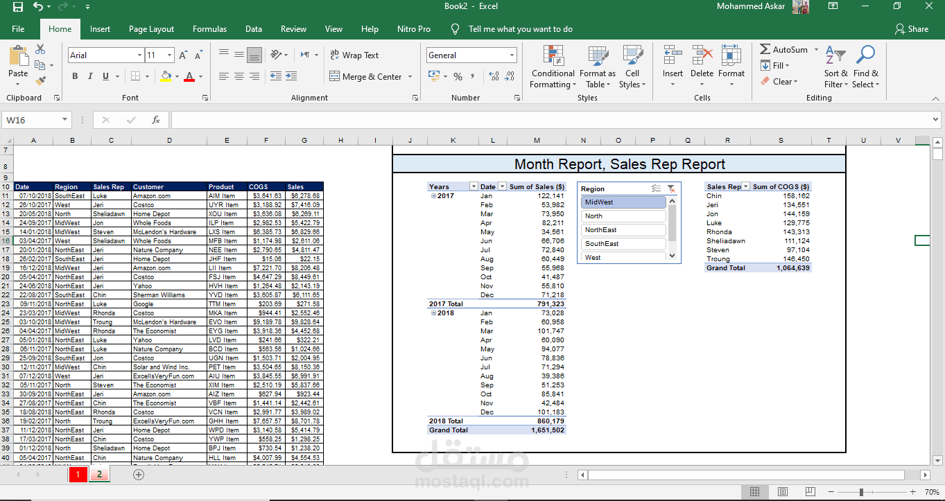945x501 pixels.
Task: Toggle Underline formatting
Action: tap(105, 76)
